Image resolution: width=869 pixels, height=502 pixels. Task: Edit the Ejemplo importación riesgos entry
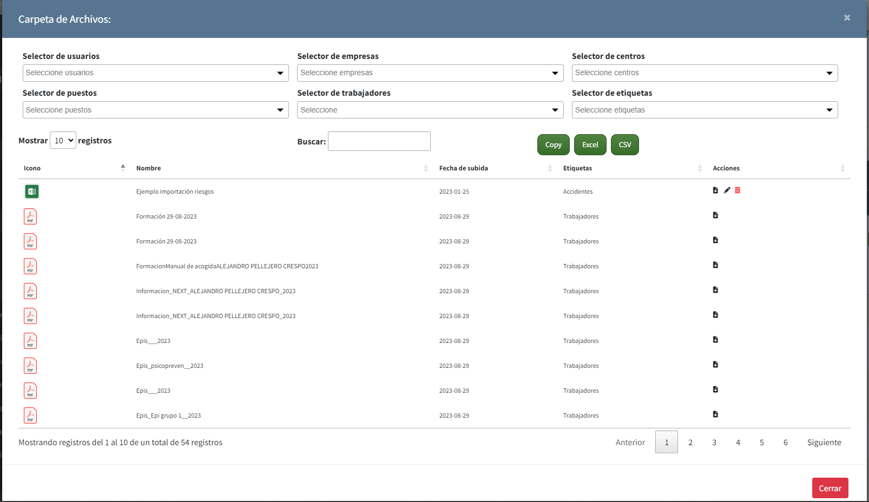[x=727, y=190]
